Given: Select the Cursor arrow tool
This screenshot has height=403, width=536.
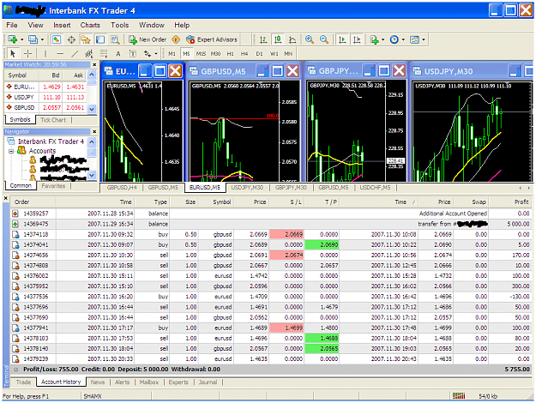Looking at the screenshot, I should click(x=13, y=53).
